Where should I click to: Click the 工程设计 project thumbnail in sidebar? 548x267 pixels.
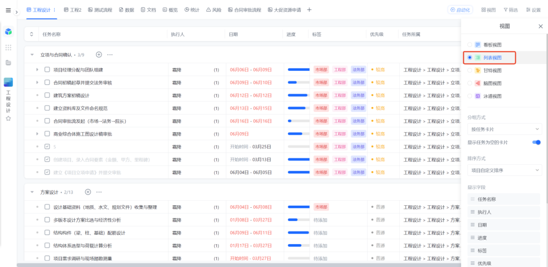(x=9, y=83)
